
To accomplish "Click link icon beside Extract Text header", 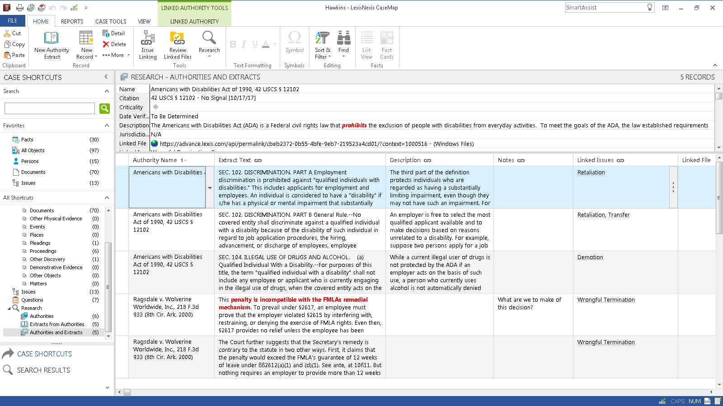I will click(258, 160).
